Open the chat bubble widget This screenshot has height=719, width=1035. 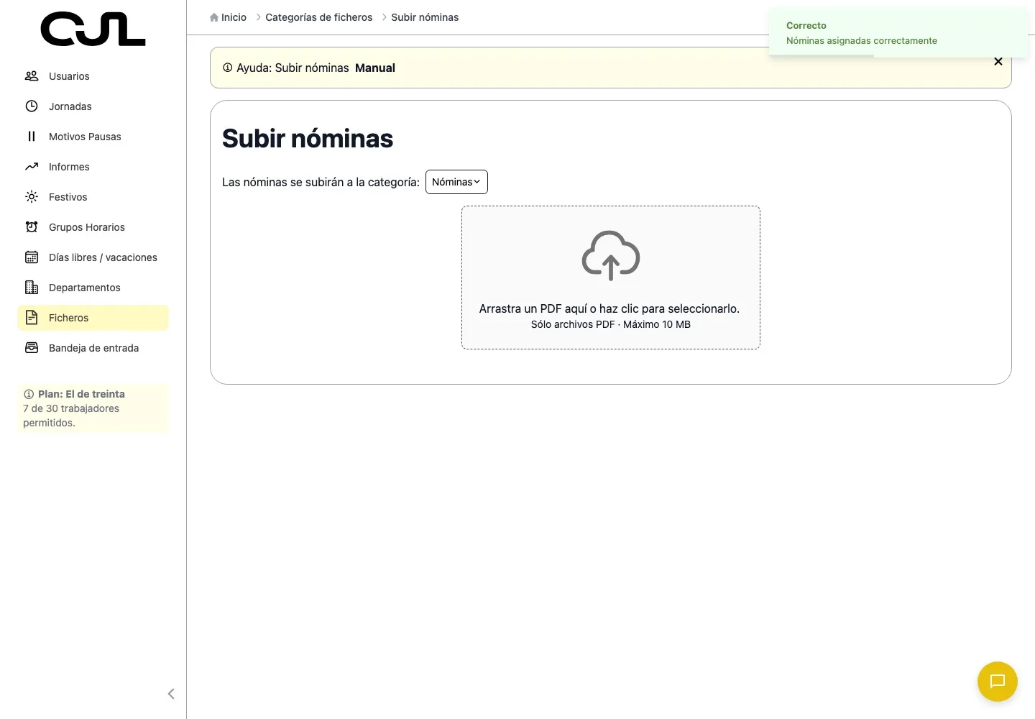[998, 682]
